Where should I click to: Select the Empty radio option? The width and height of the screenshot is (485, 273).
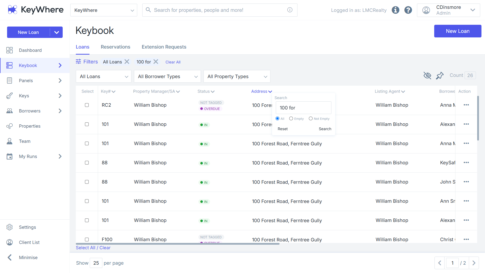point(291,119)
